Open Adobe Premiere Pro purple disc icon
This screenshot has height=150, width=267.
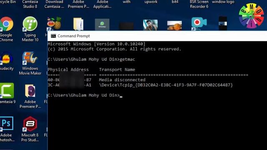coord(30,91)
